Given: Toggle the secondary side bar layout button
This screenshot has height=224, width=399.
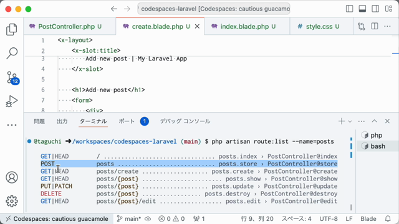Looking at the screenshot, I should pyautogui.click(x=375, y=9).
